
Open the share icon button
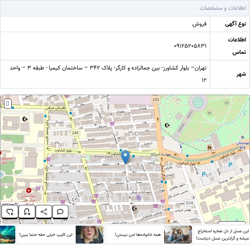coord(44,212)
